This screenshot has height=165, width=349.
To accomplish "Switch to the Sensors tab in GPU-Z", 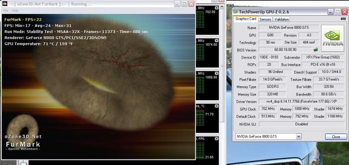I will [265, 20].
